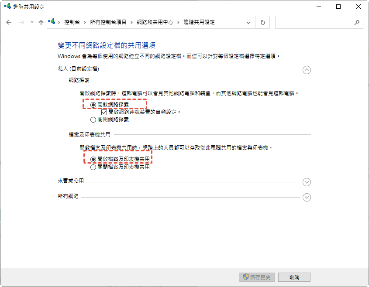
Task: Close the 進階共用設定 window
Action: click(x=359, y=7)
